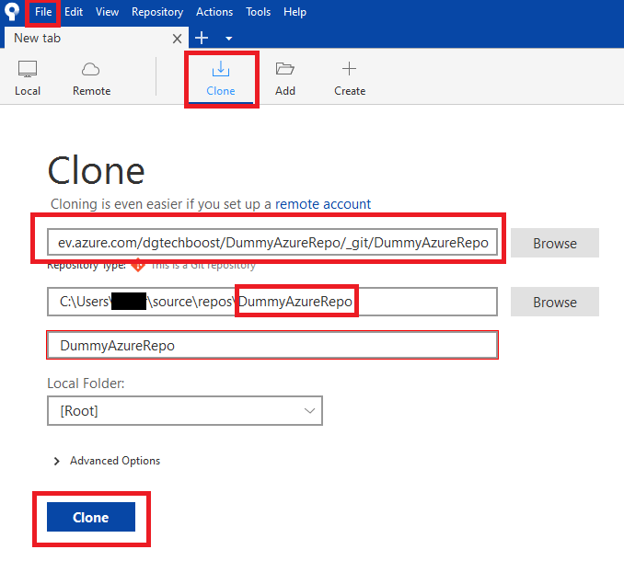Expand the Local Folder dropdown

point(184,411)
